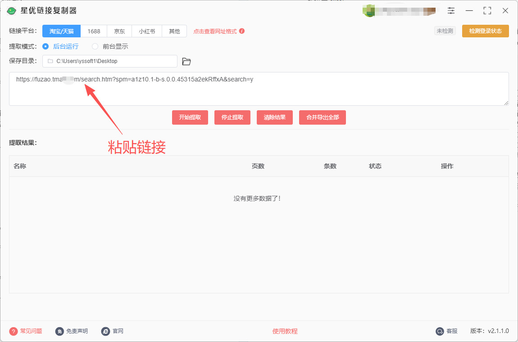Click the orange 检测登录状态 button
Viewport: 518px width, 342px height.
485,31
